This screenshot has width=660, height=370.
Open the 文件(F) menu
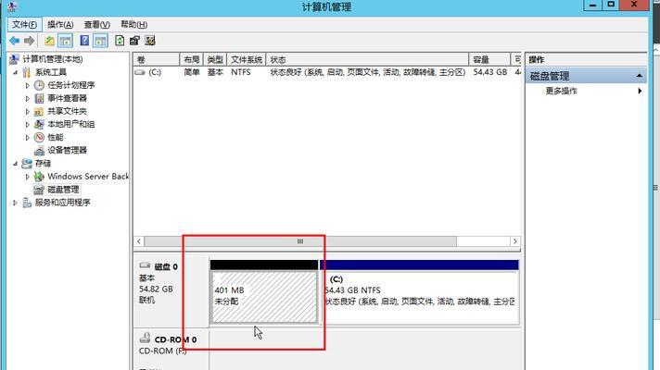click(x=24, y=24)
